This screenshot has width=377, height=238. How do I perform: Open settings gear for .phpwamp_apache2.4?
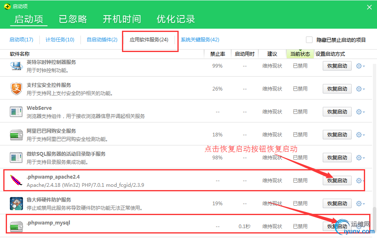[x=360, y=181]
